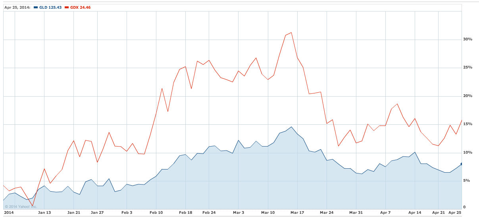Click the GLD endpoint dot marker
479x217 pixels.
point(462,164)
